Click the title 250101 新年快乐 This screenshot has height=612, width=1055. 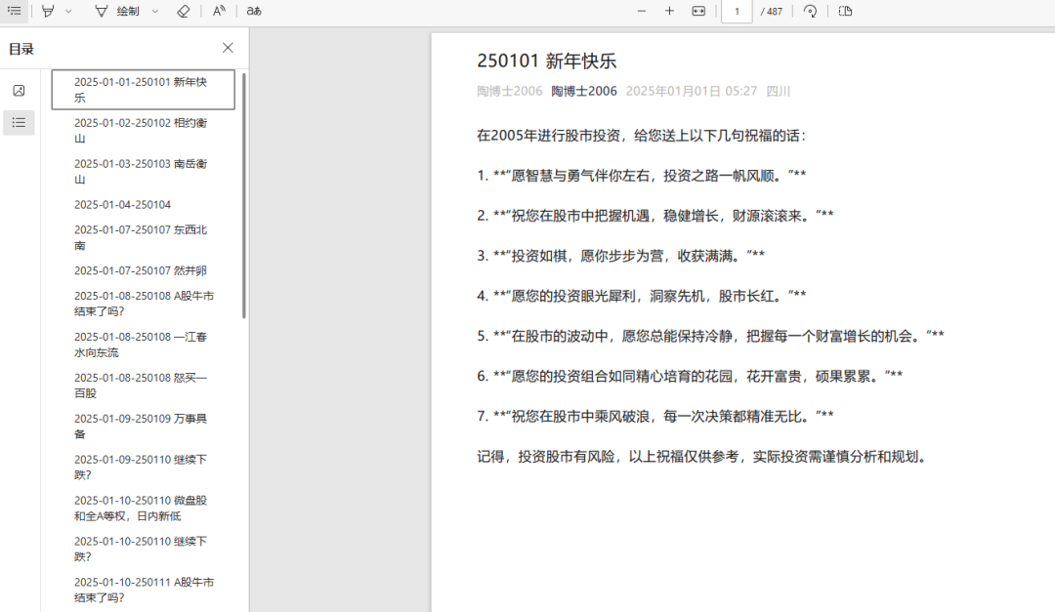point(546,61)
